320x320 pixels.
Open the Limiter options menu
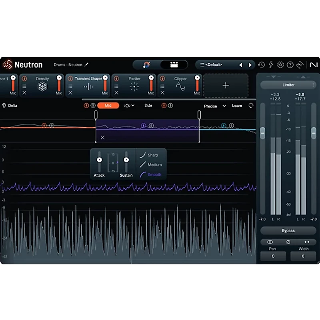[x=314, y=85]
